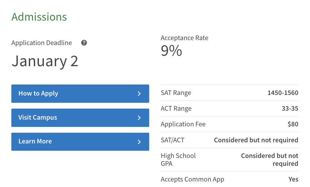Click the January 2 deadline date
This screenshot has width=310, height=187.
[x=45, y=61]
